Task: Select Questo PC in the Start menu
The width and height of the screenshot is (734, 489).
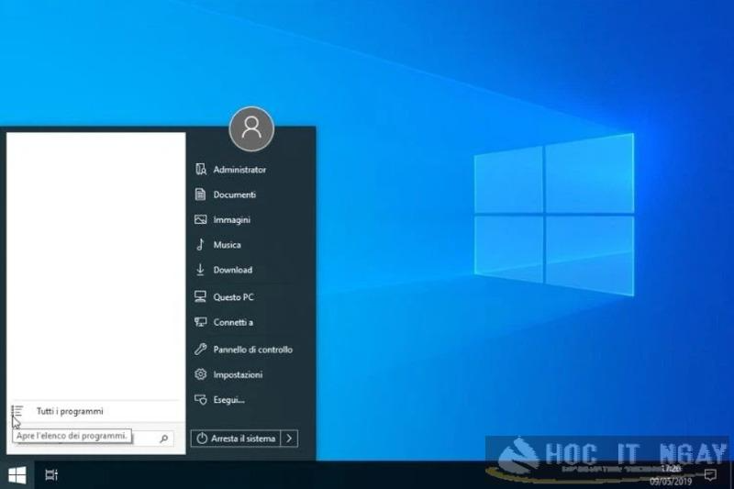Action: point(234,296)
